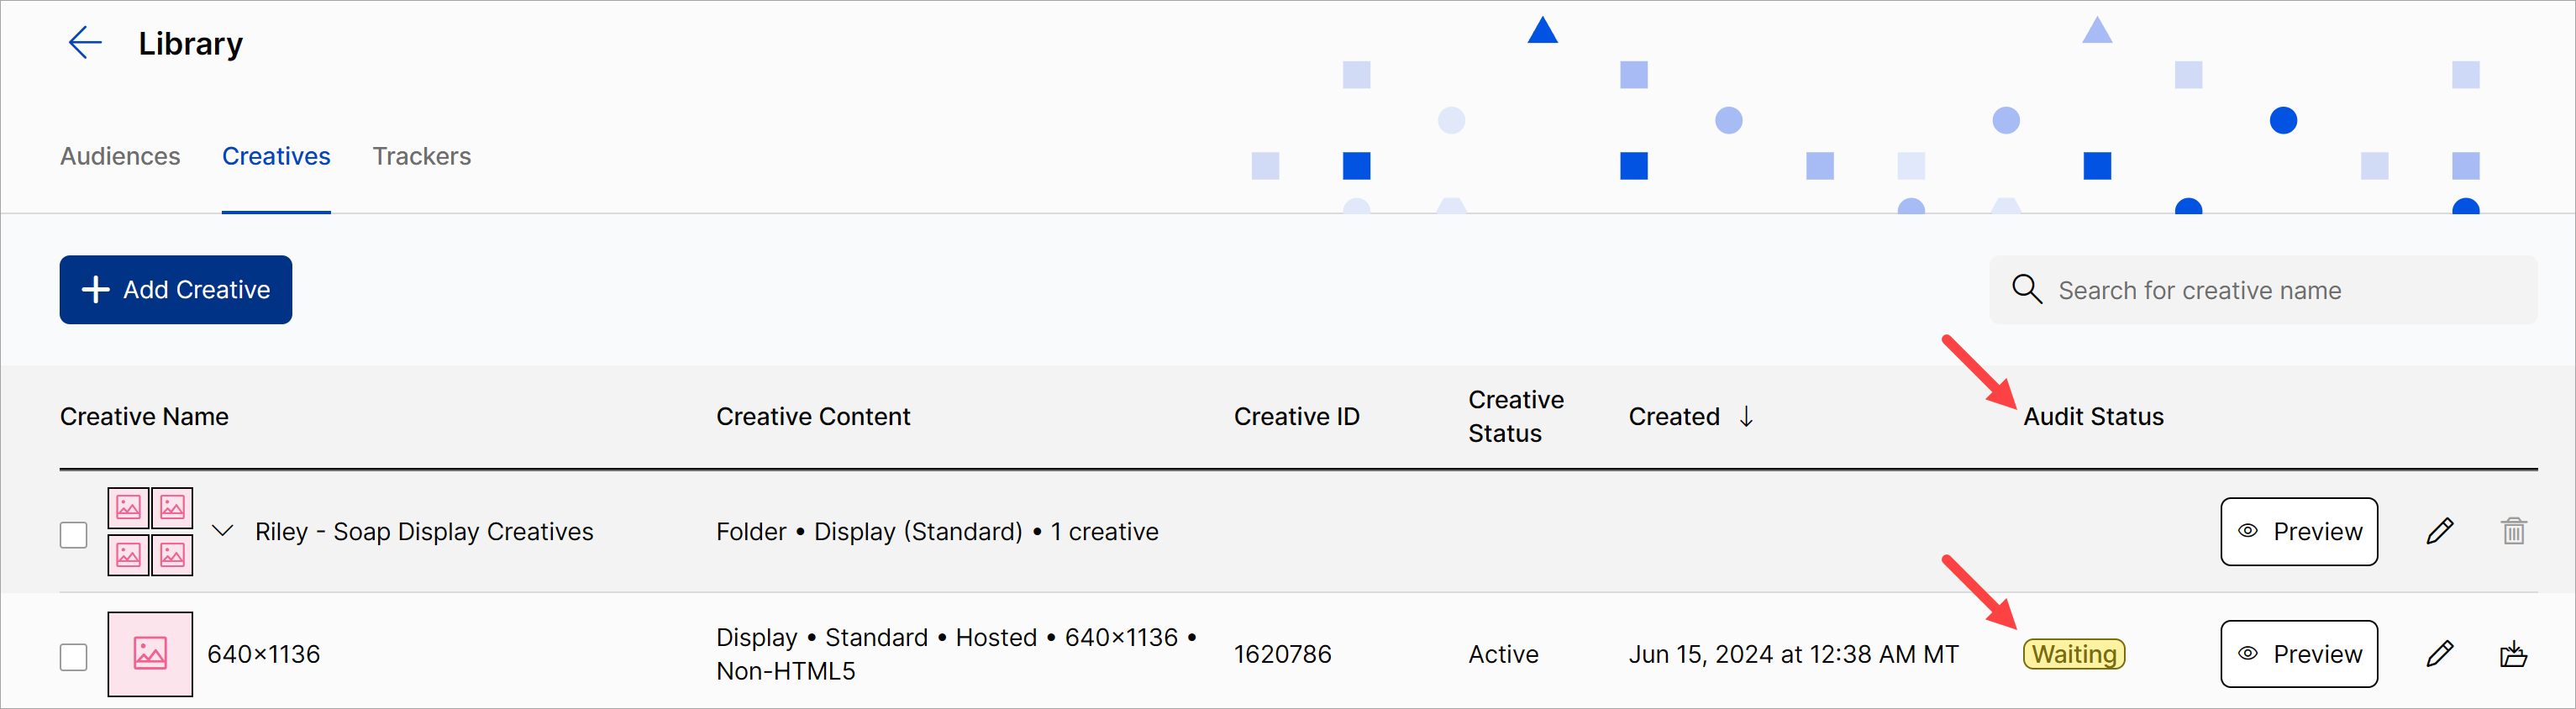Expand the Riley folder with the chevron
The width and height of the screenshot is (2576, 709).
(223, 531)
